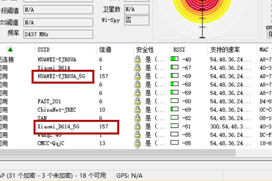The image size is (272, 181).
Task: Click the 频率 field showing 2437 MHz
Action: pos(58,34)
